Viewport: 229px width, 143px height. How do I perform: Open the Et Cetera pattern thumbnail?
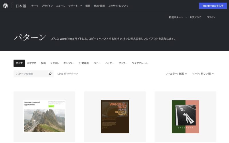click(185, 116)
